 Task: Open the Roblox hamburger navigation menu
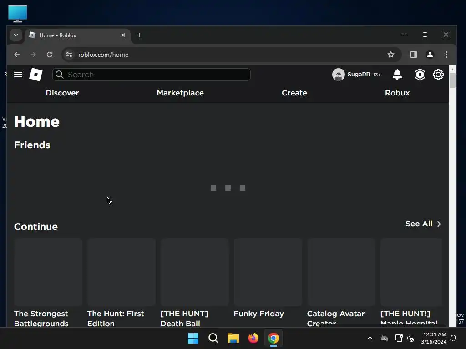coord(18,75)
